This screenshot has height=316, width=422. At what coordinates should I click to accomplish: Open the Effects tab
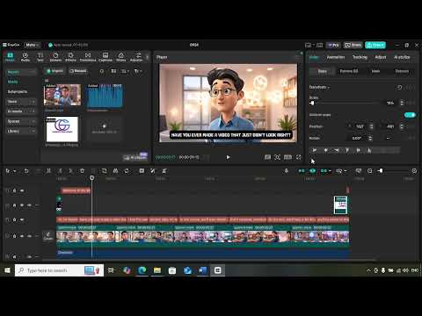[70, 57]
